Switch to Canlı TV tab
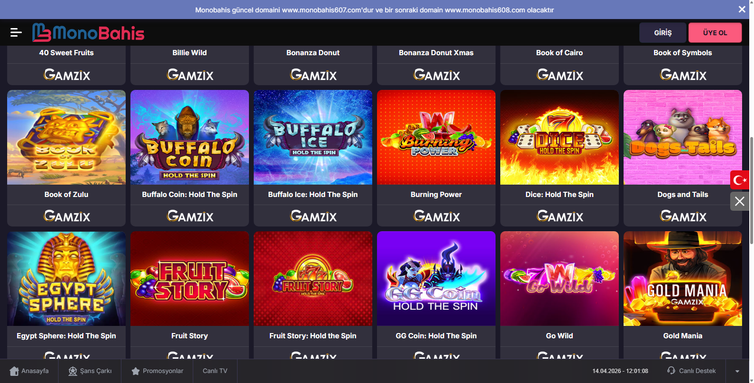The height and width of the screenshot is (383, 754). pos(215,371)
